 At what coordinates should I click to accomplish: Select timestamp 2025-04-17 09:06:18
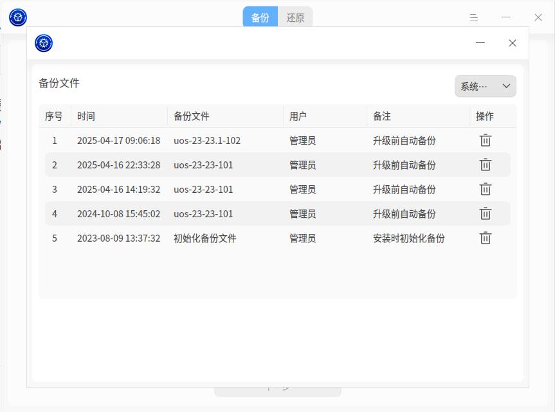point(118,140)
